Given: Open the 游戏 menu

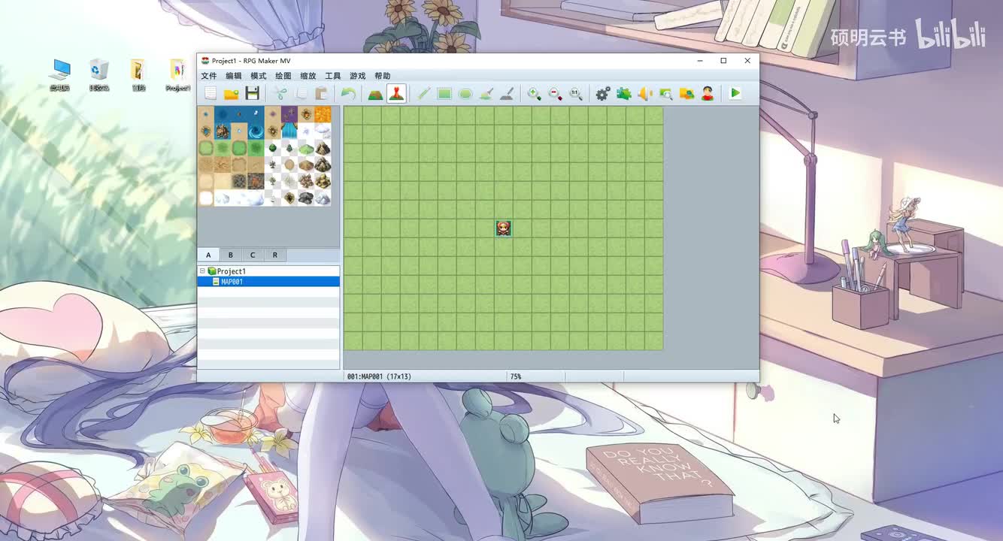Looking at the screenshot, I should point(358,76).
